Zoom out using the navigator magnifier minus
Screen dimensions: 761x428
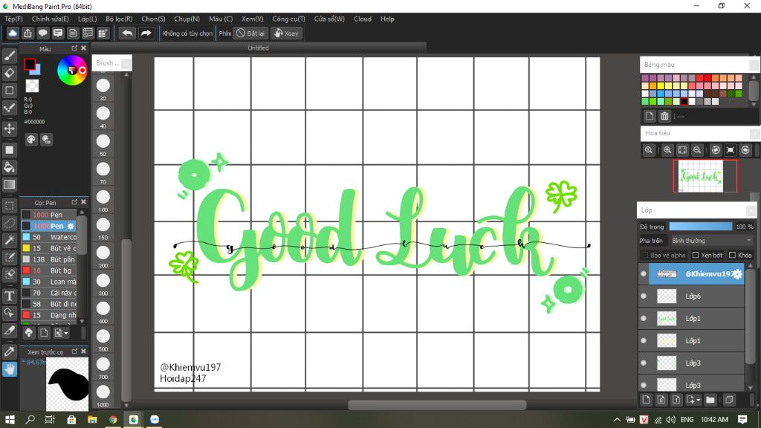[697, 150]
